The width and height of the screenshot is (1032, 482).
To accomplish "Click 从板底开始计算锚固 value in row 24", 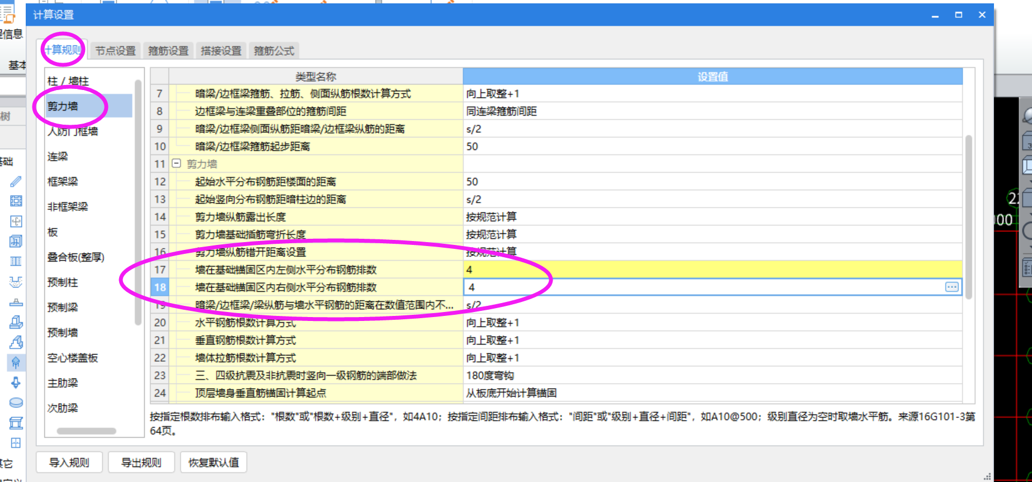I will 713,393.
